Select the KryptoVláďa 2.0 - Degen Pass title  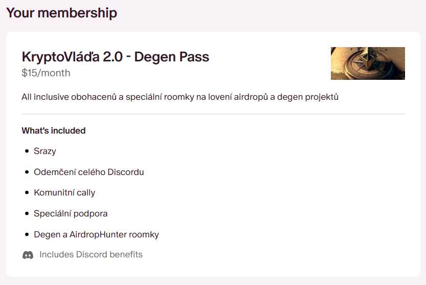click(x=116, y=57)
